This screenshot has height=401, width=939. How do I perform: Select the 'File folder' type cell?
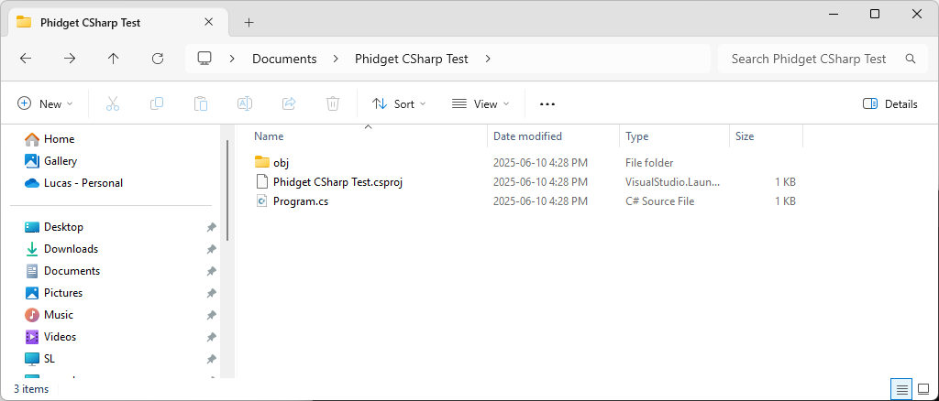(x=649, y=163)
